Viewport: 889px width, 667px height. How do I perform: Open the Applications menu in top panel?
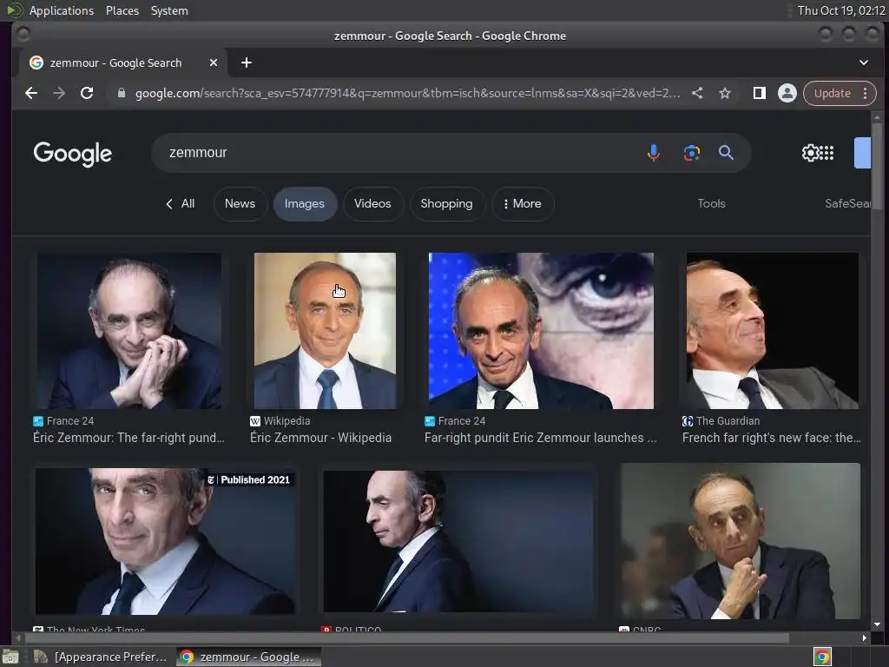point(62,10)
